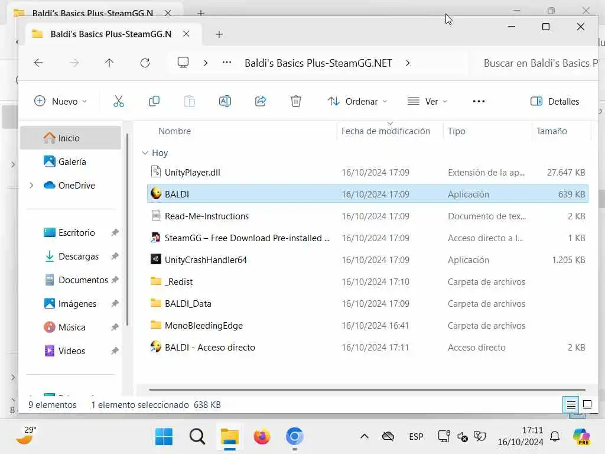Select the _Redist folder

click(x=367, y=282)
